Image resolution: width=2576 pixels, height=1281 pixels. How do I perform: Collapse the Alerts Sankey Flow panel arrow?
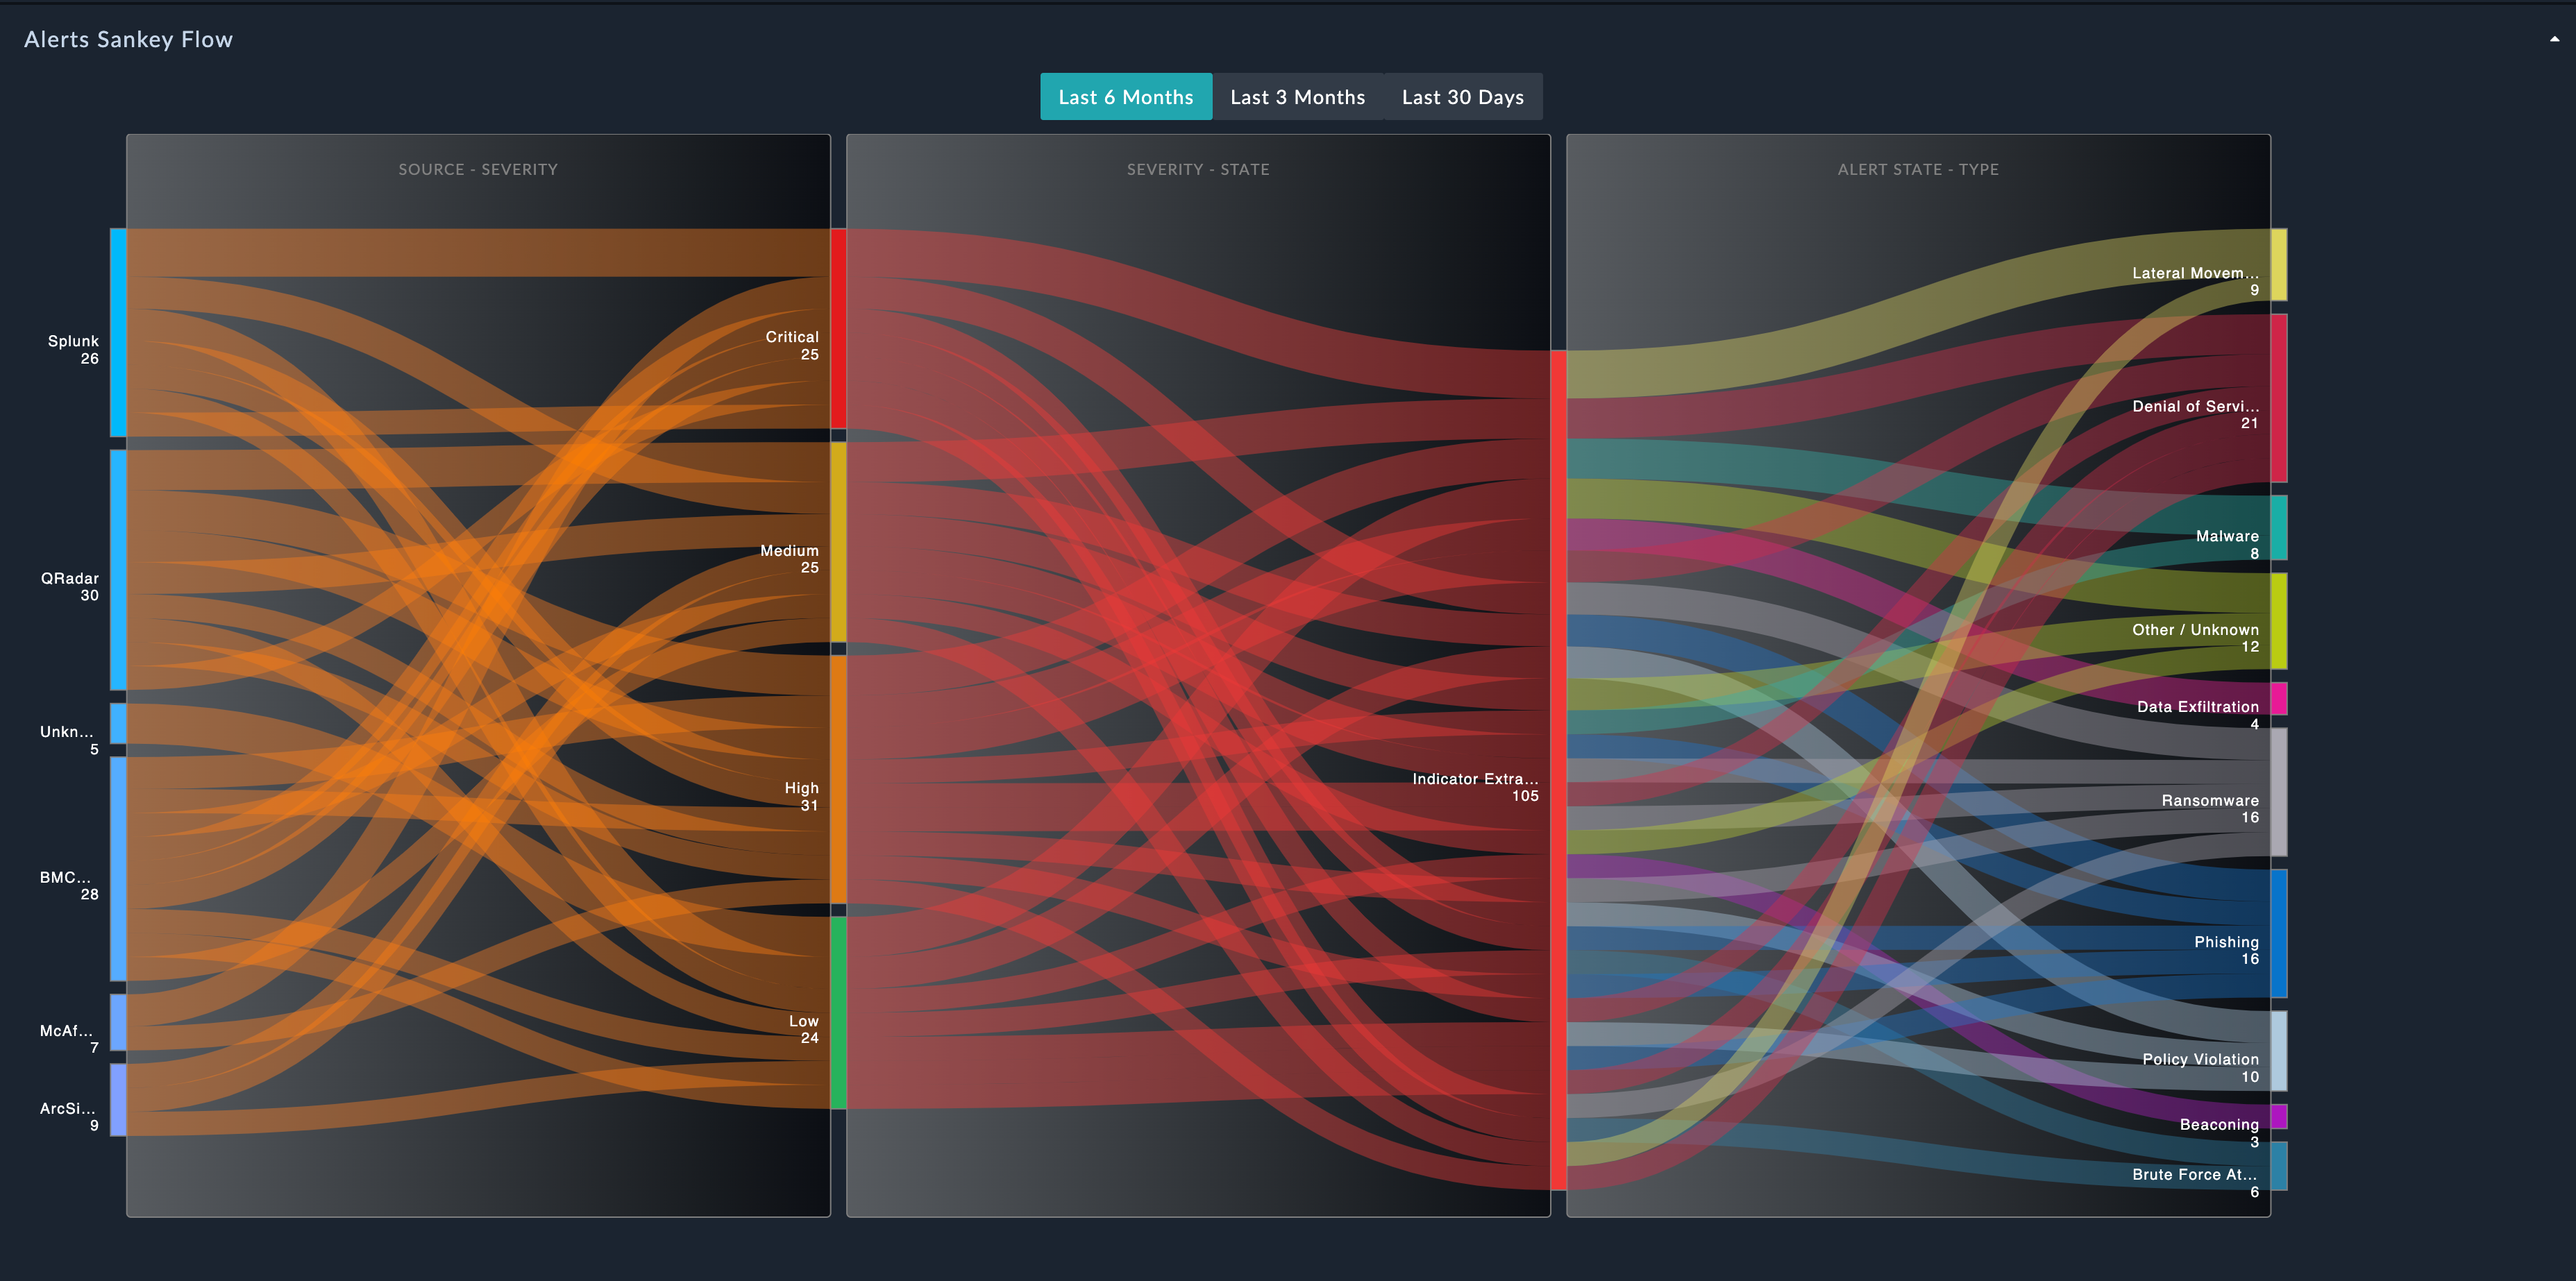click(x=2554, y=39)
